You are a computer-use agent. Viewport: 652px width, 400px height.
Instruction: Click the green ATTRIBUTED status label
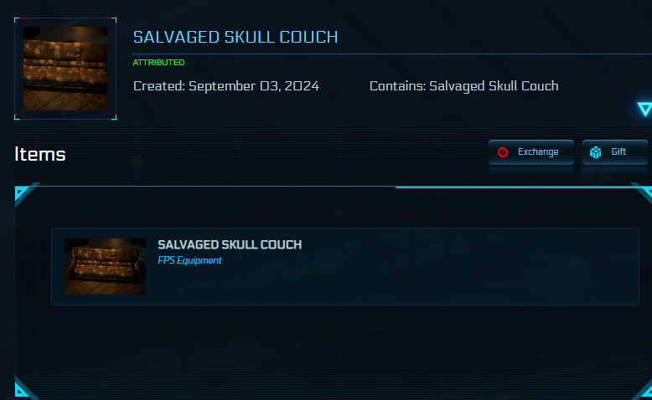point(158,63)
